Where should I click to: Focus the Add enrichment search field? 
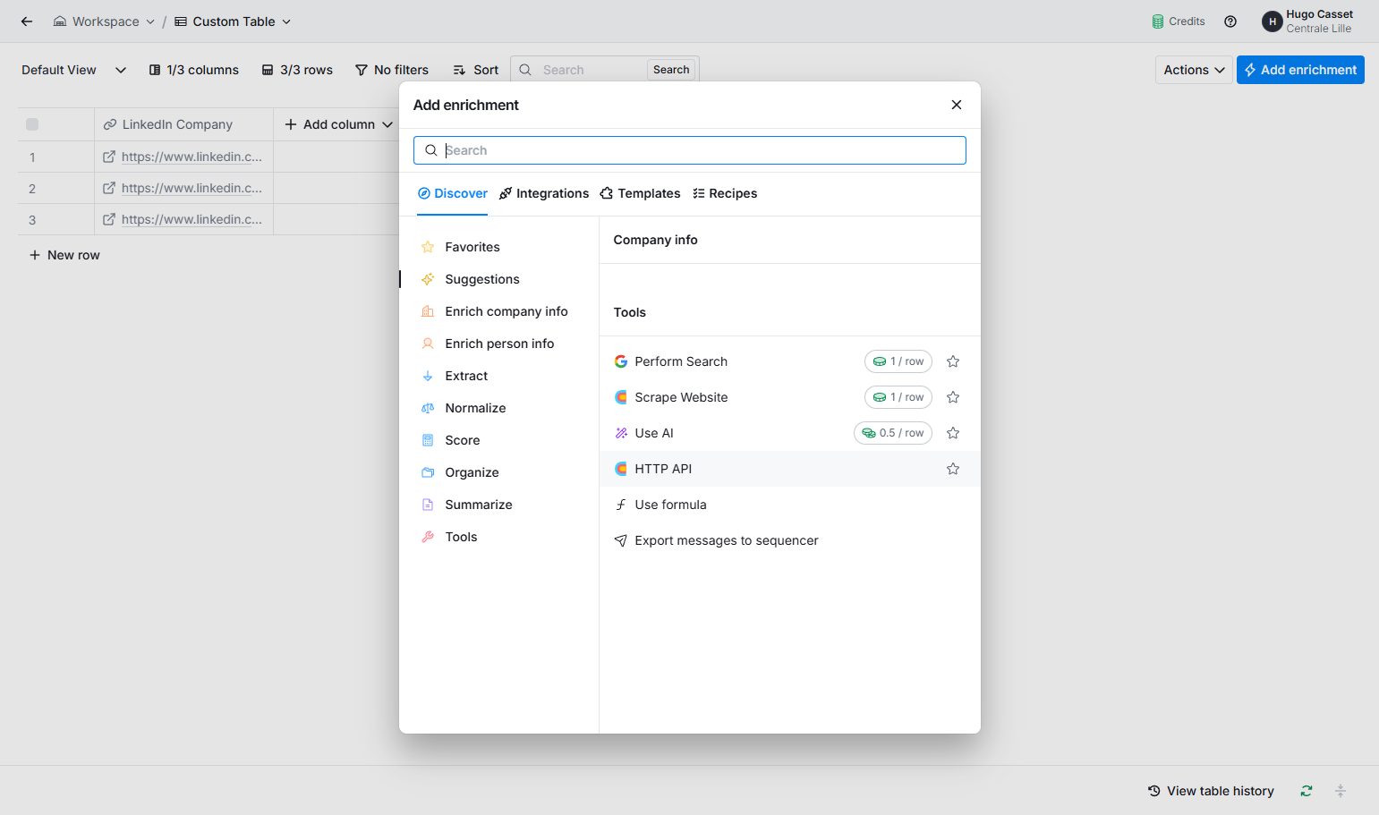690,150
